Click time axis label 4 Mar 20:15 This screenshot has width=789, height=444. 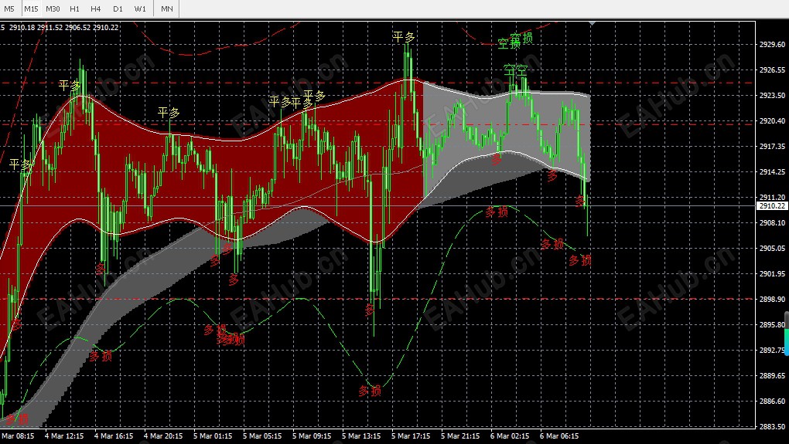coord(163,436)
